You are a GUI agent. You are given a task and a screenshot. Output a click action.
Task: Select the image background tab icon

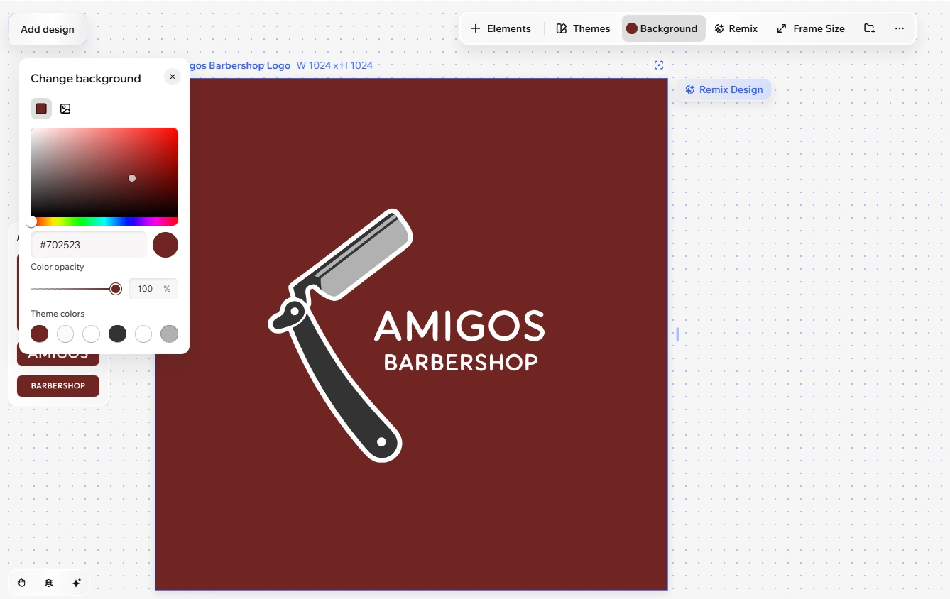click(65, 109)
